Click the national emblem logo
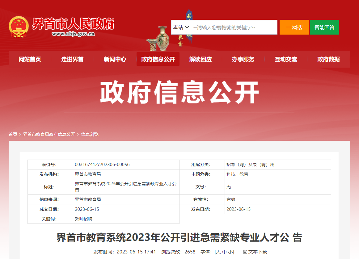This screenshot has width=359, height=259. 19,27
